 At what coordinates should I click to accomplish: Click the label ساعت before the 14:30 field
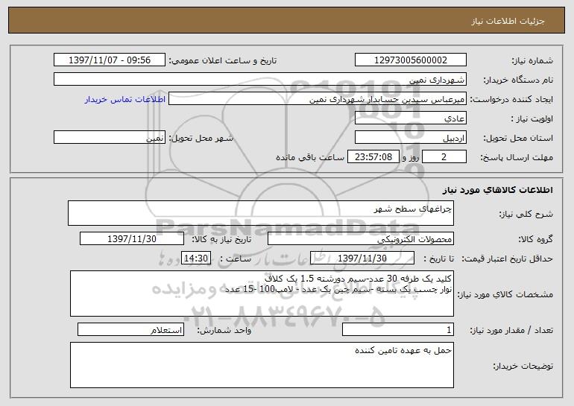tap(236, 259)
